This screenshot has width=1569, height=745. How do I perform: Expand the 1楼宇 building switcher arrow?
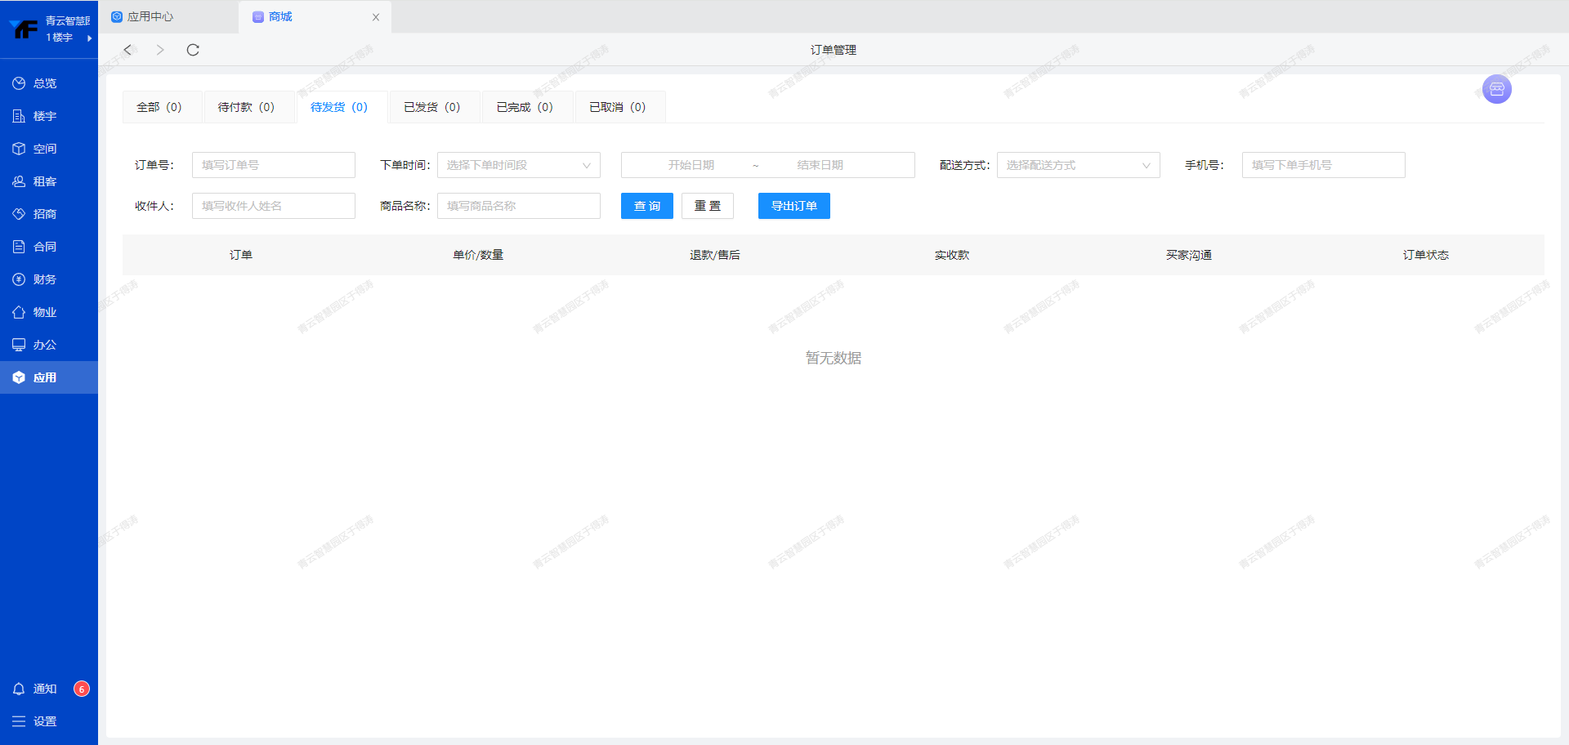89,38
